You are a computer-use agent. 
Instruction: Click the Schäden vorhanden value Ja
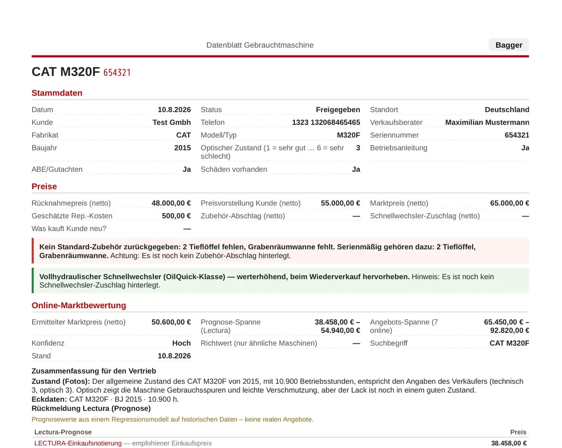pyautogui.click(x=356, y=169)
